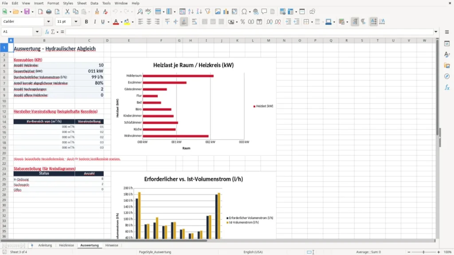Screen dimensions: 454x255
Task: Click the Cut scissors icon
Action: tap(67, 12)
